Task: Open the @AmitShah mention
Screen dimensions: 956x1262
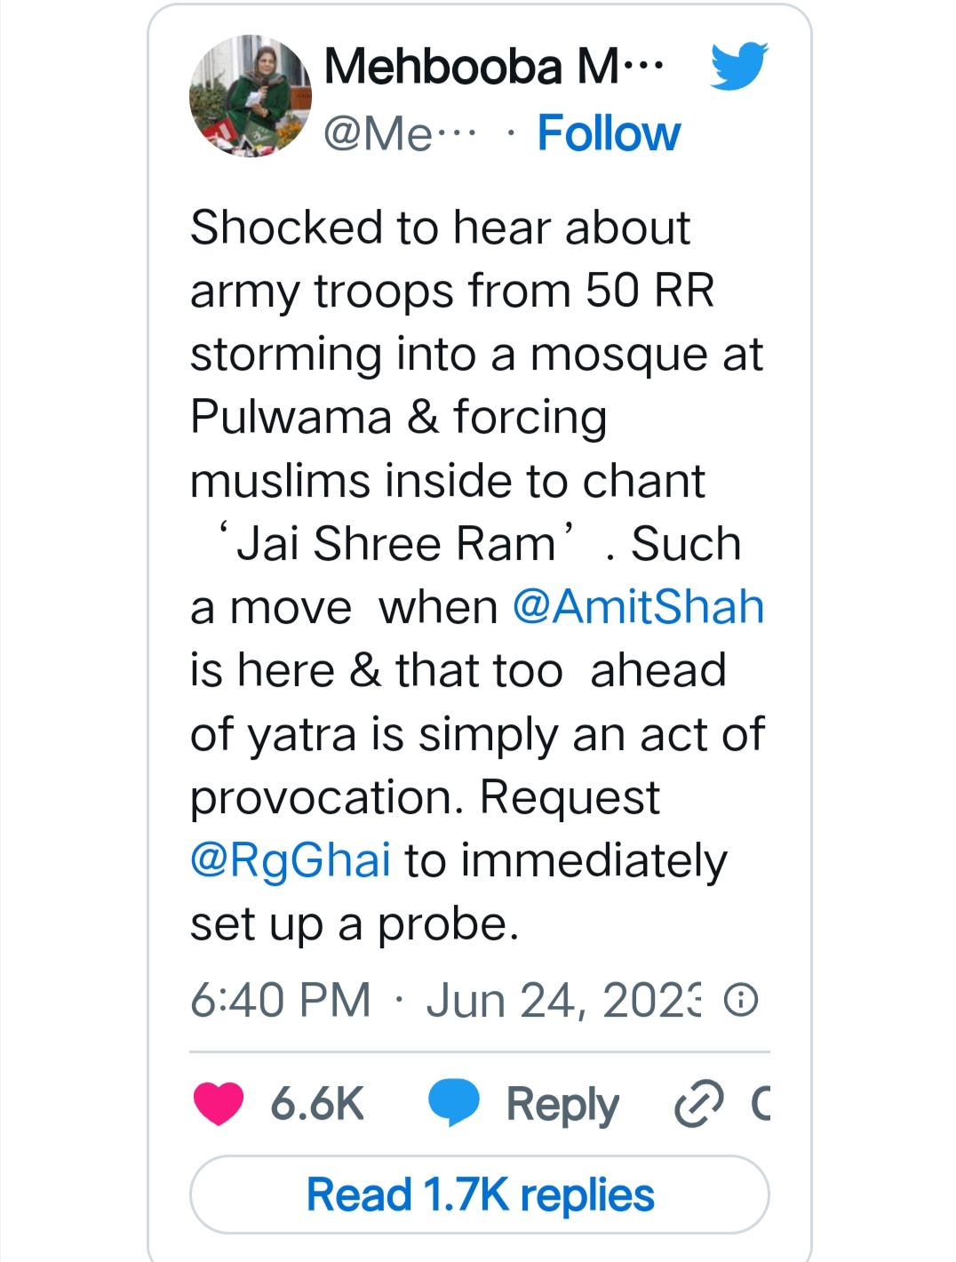Action: [x=638, y=607]
